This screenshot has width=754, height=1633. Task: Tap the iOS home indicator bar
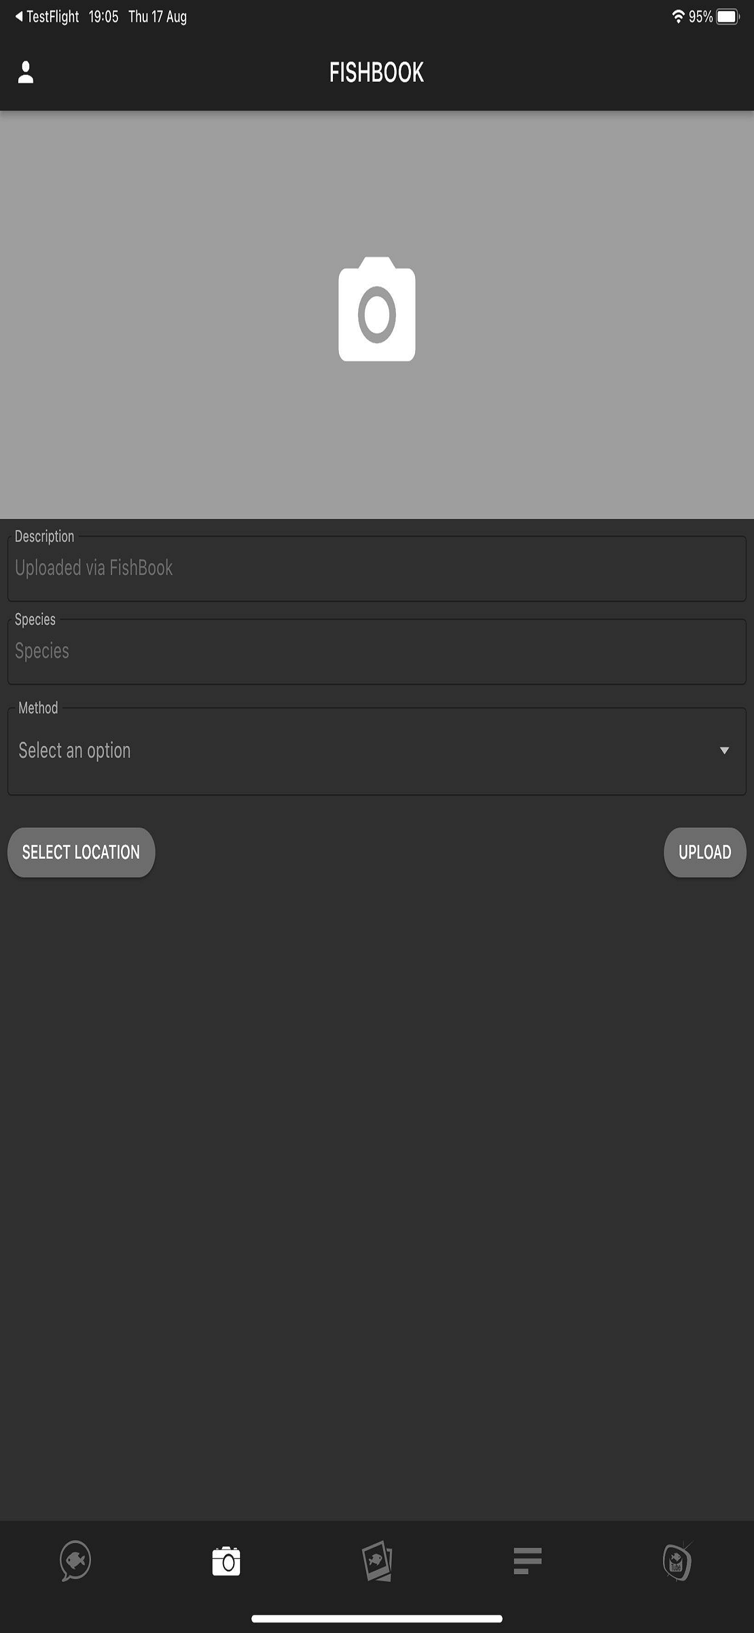pos(376,1618)
